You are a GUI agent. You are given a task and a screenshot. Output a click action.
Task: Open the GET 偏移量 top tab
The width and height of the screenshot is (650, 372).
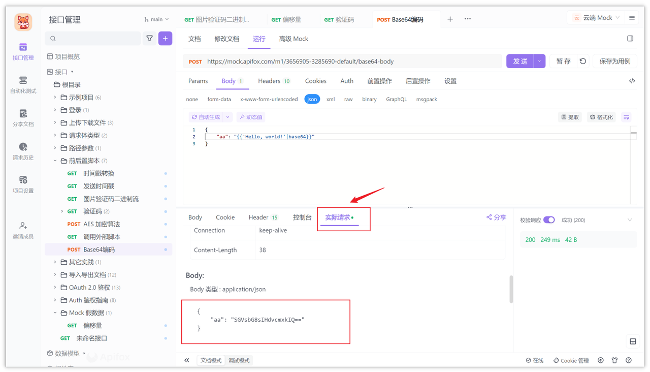(x=286, y=19)
